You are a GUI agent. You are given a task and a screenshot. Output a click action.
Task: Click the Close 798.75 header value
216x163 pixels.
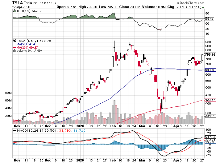point(130,7)
